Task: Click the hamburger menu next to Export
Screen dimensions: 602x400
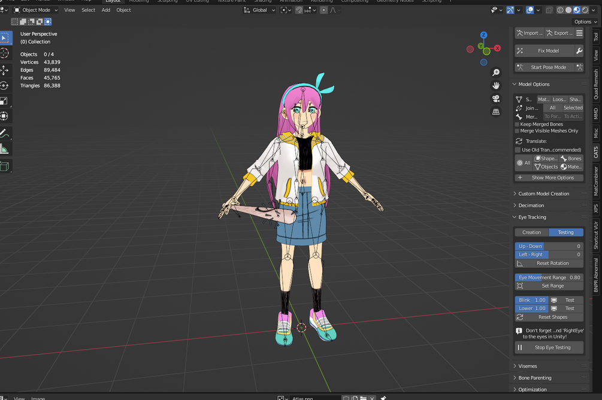Action: (579, 33)
